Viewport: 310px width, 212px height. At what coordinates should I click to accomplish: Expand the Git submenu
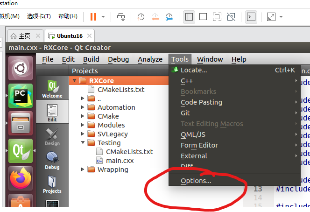(x=234, y=113)
